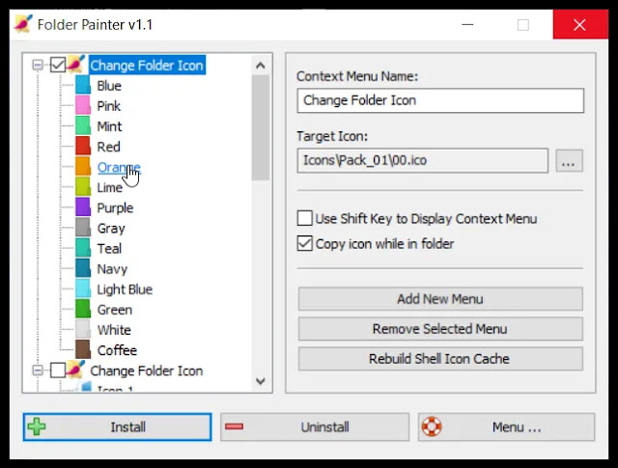Screen dimensions: 618x468
Task: Click Add New Menu button
Action: [440, 298]
